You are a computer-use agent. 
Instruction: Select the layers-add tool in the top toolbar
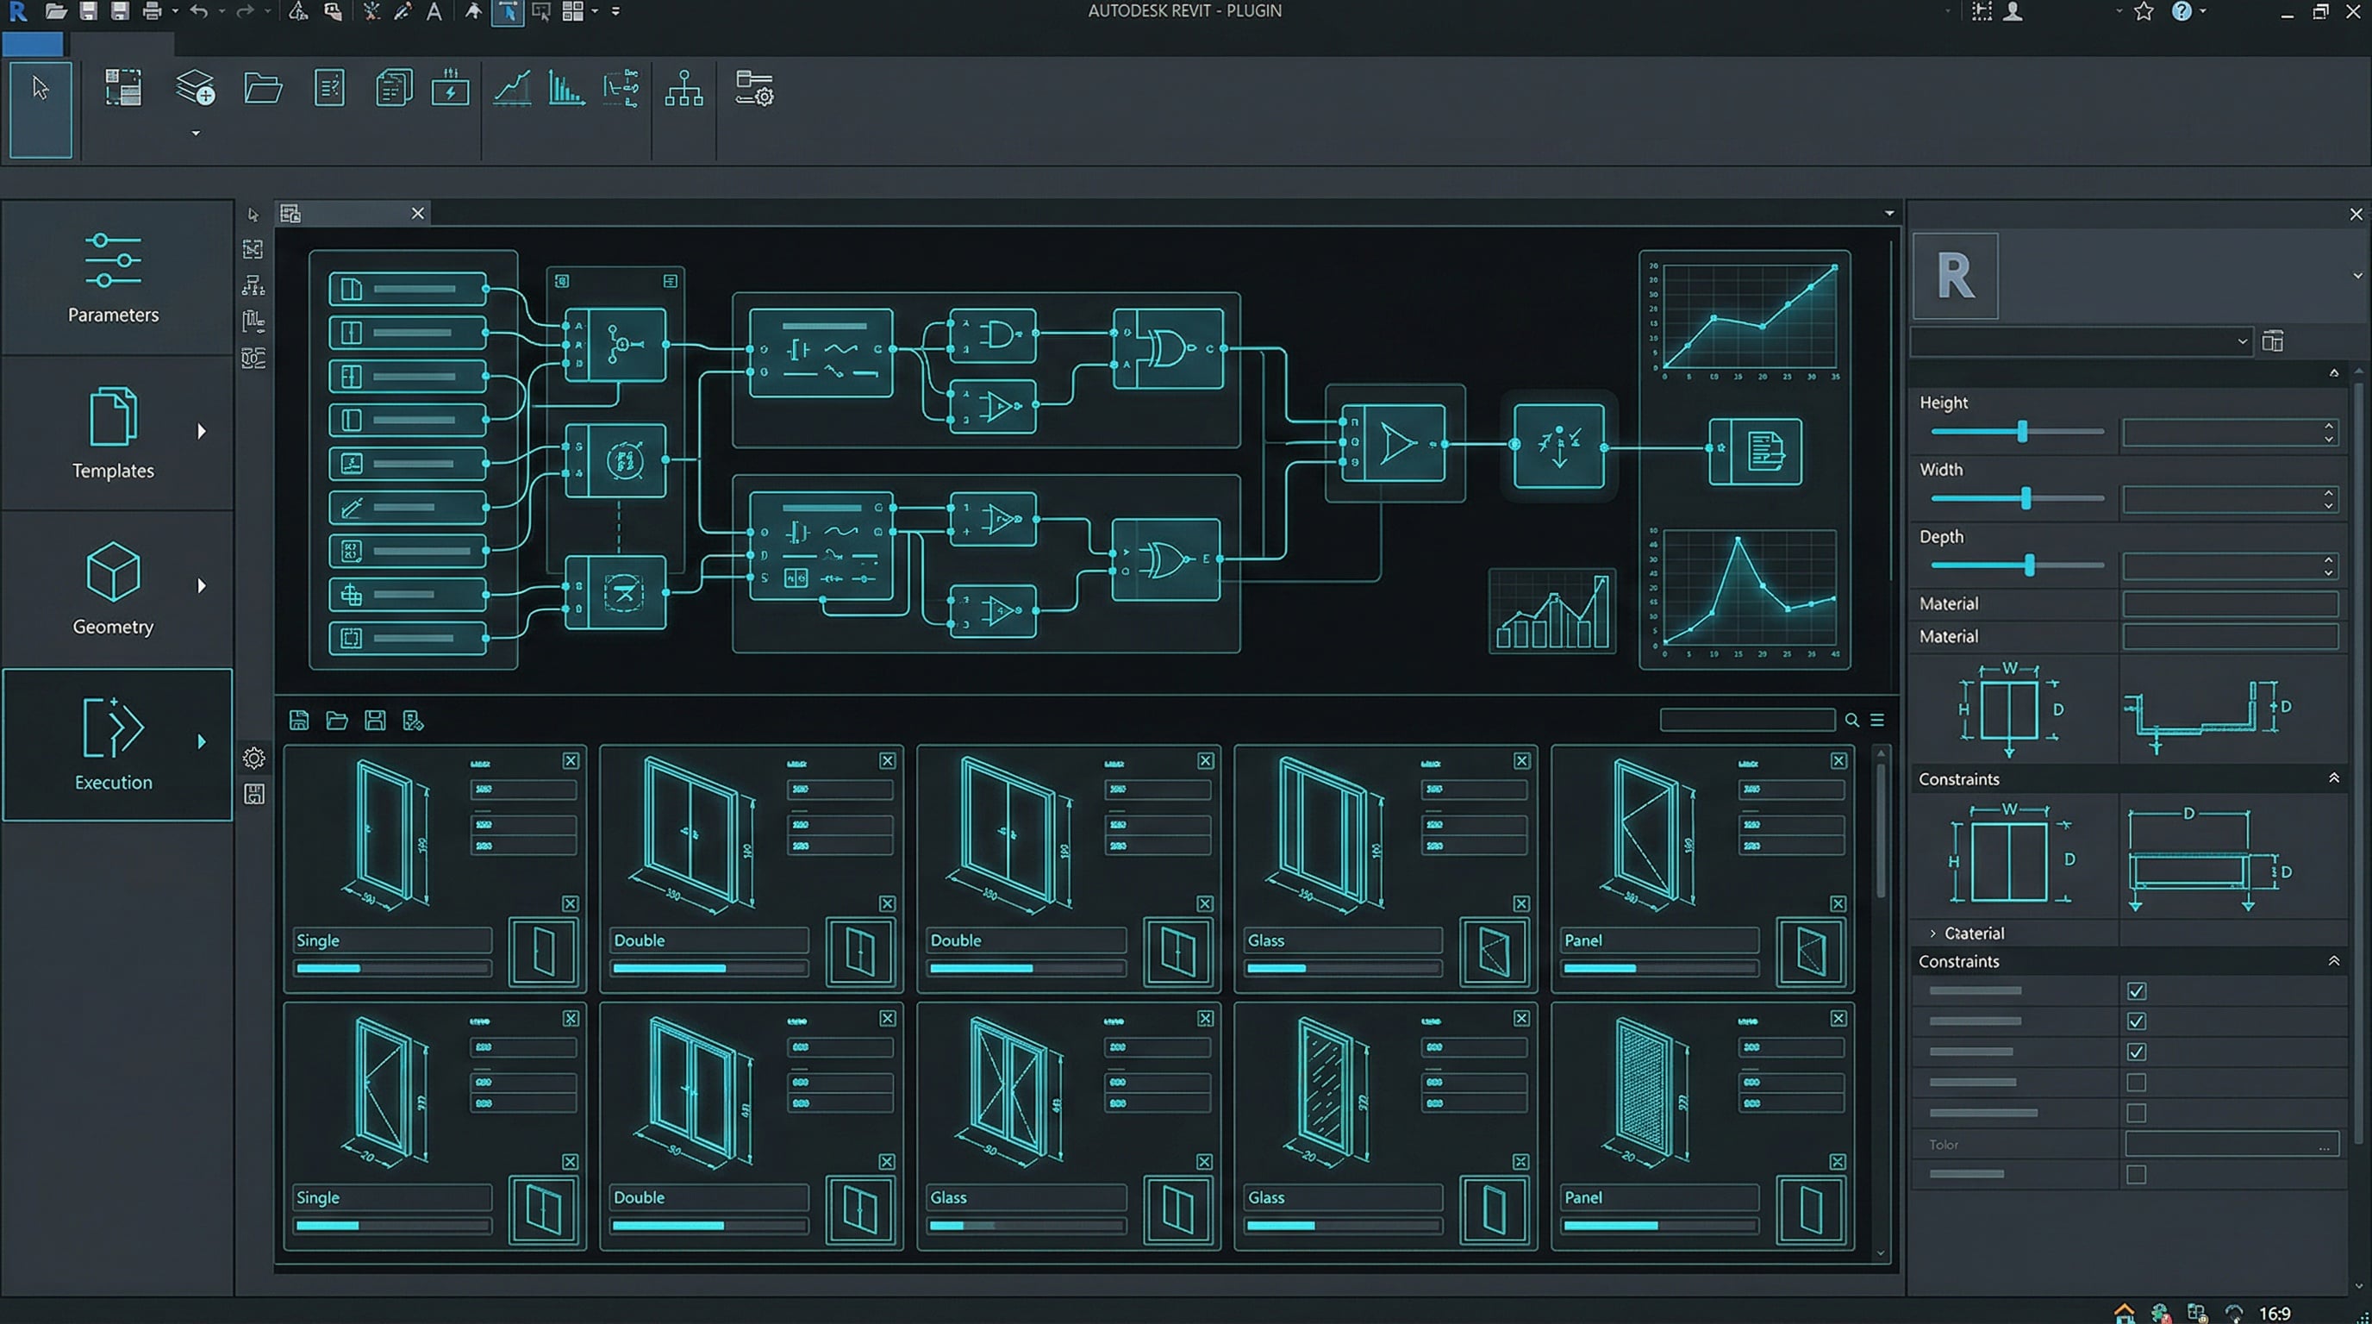tap(194, 87)
